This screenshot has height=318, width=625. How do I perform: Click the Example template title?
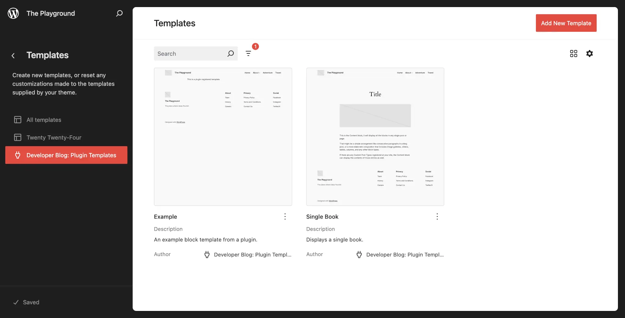click(165, 217)
